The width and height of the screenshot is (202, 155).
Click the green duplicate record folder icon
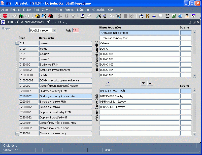click(x=21, y=16)
